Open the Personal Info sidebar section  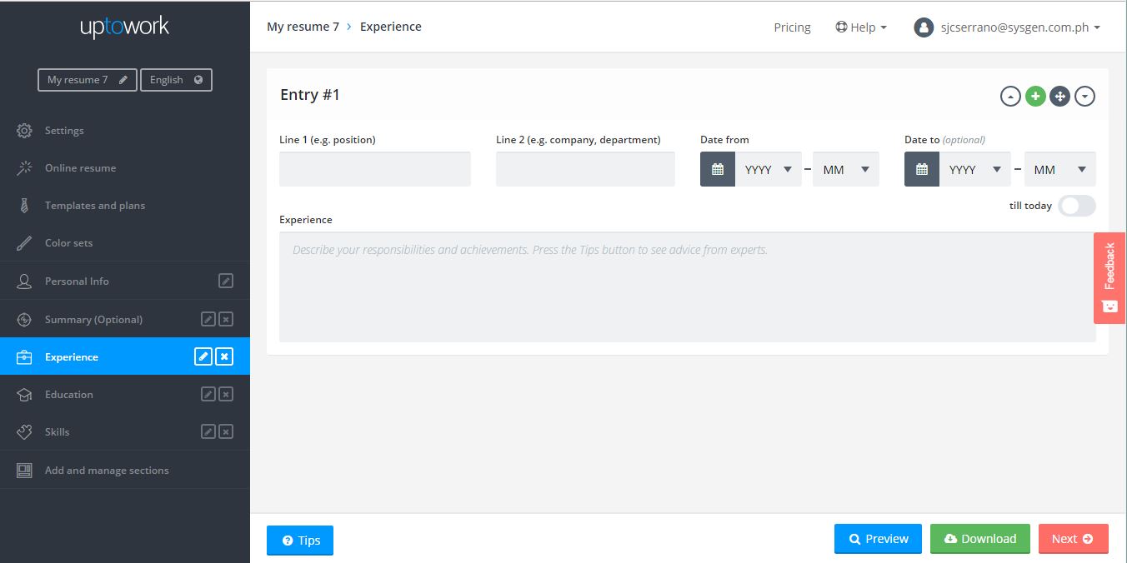tap(125, 281)
